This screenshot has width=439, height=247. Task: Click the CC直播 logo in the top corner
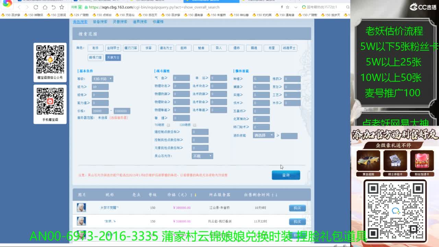point(423,6)
